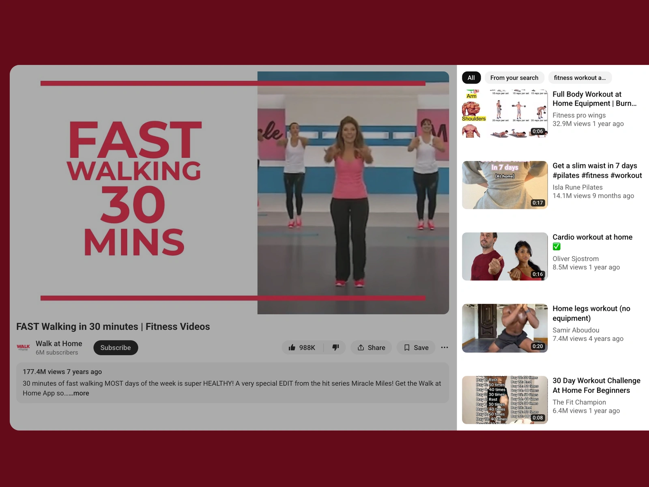The width and height of the screenshot is (649, 487).
Task: Click 6M subscribers text
Action: 57,352
